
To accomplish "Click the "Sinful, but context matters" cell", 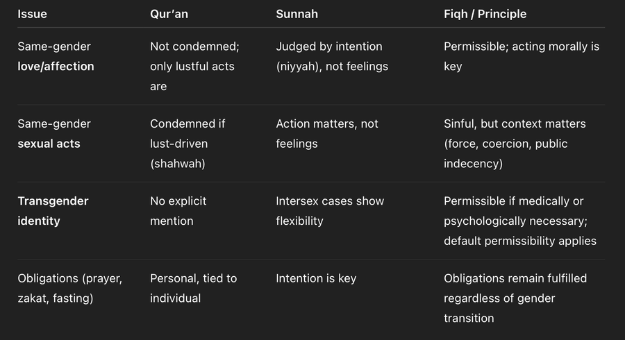I will pyautogui.click(x=515, y=143).
